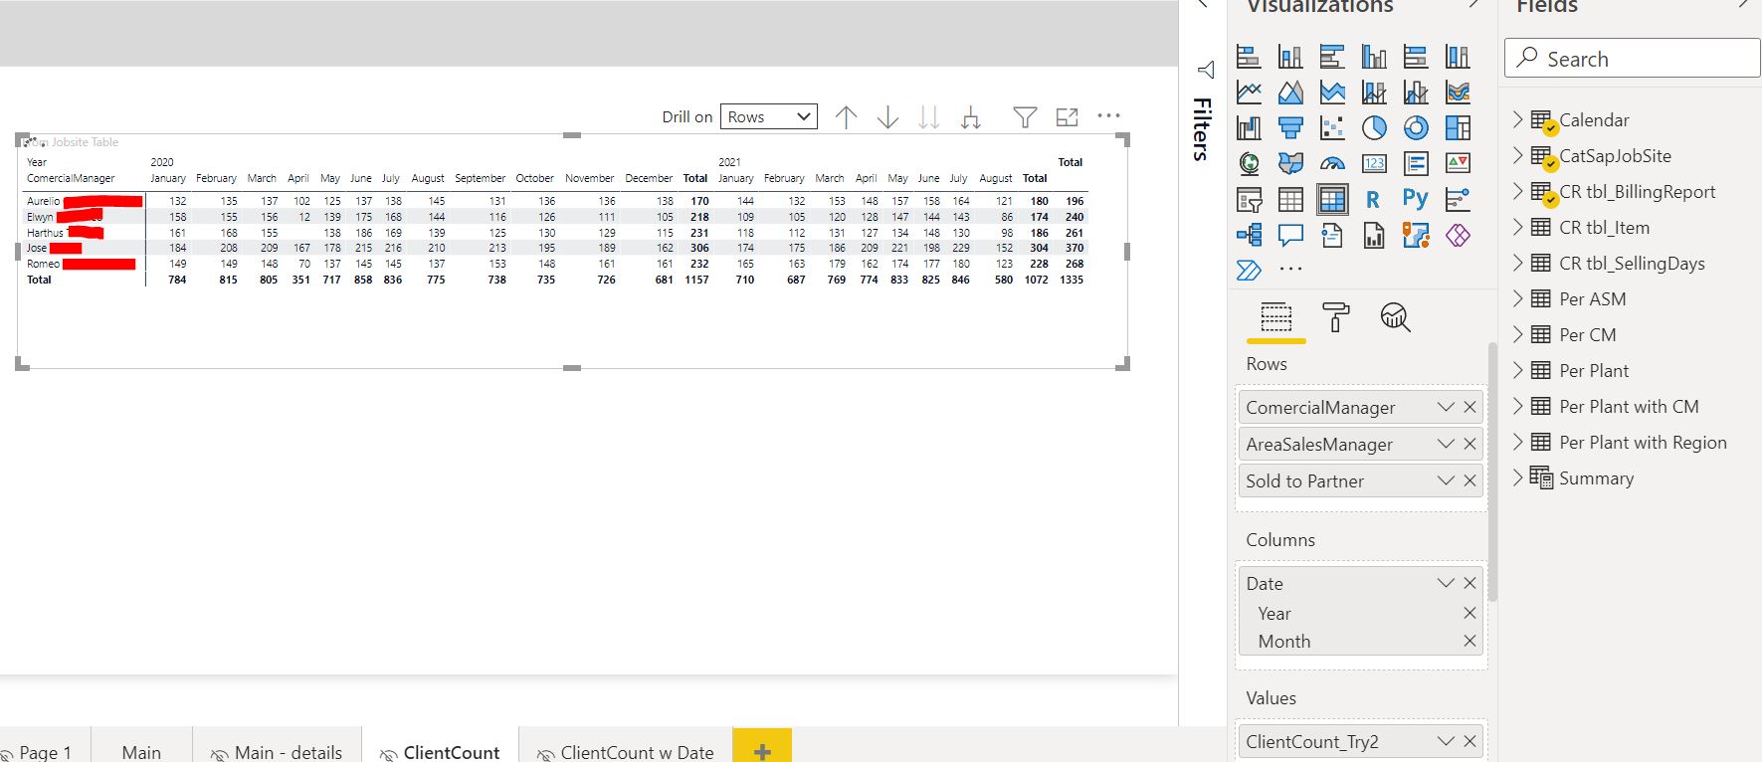The width and height of the screenshot is (1762, 762).
Task: Select the ribbon chart visual
Action: 1458,93
